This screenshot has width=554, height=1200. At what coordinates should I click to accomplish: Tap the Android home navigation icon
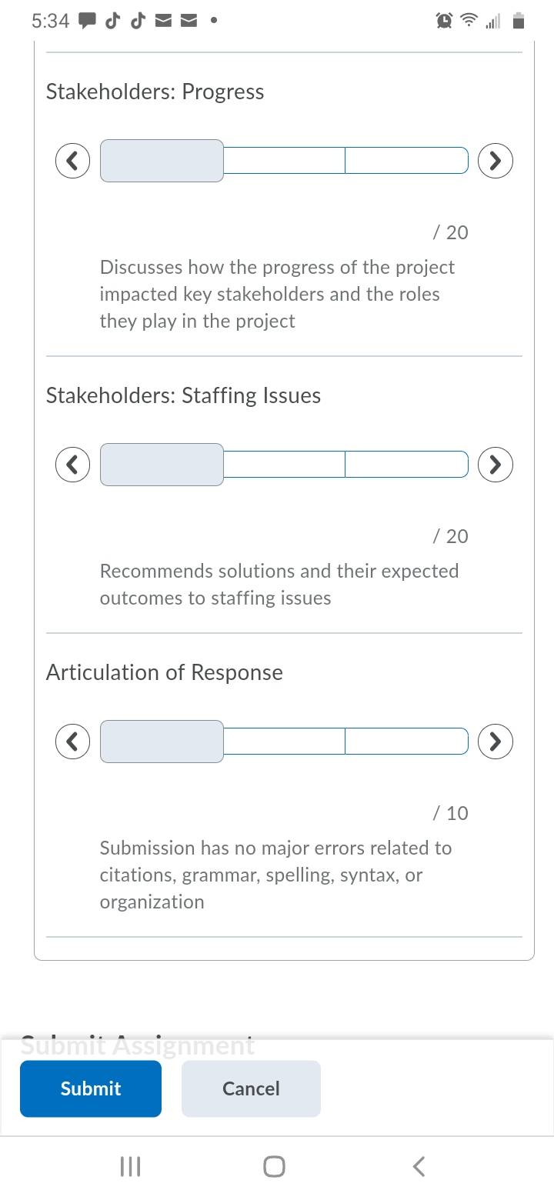274,1166
